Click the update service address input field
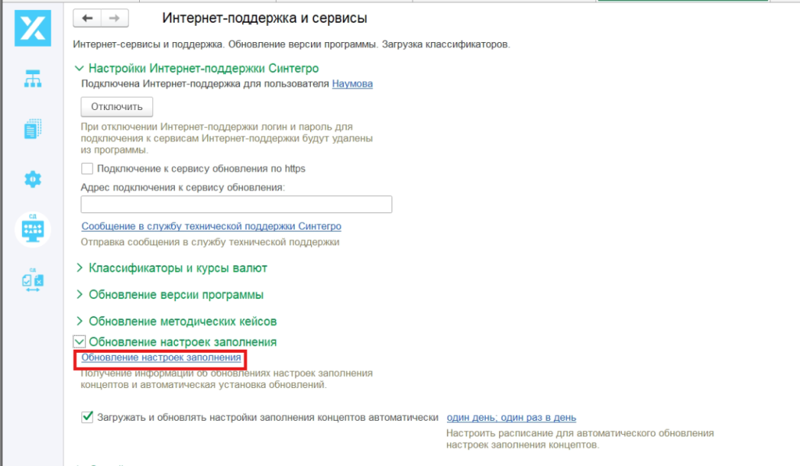Viewport: 800px width, 466px height. click(236, 204)
